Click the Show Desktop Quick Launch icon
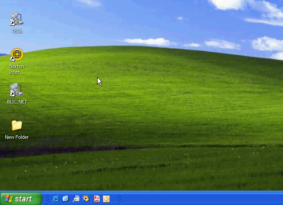 click(76, 199)
